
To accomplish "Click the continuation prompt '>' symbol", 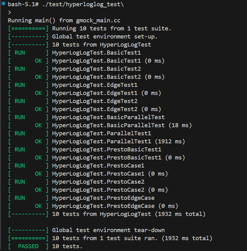I will tap(10, 12).
